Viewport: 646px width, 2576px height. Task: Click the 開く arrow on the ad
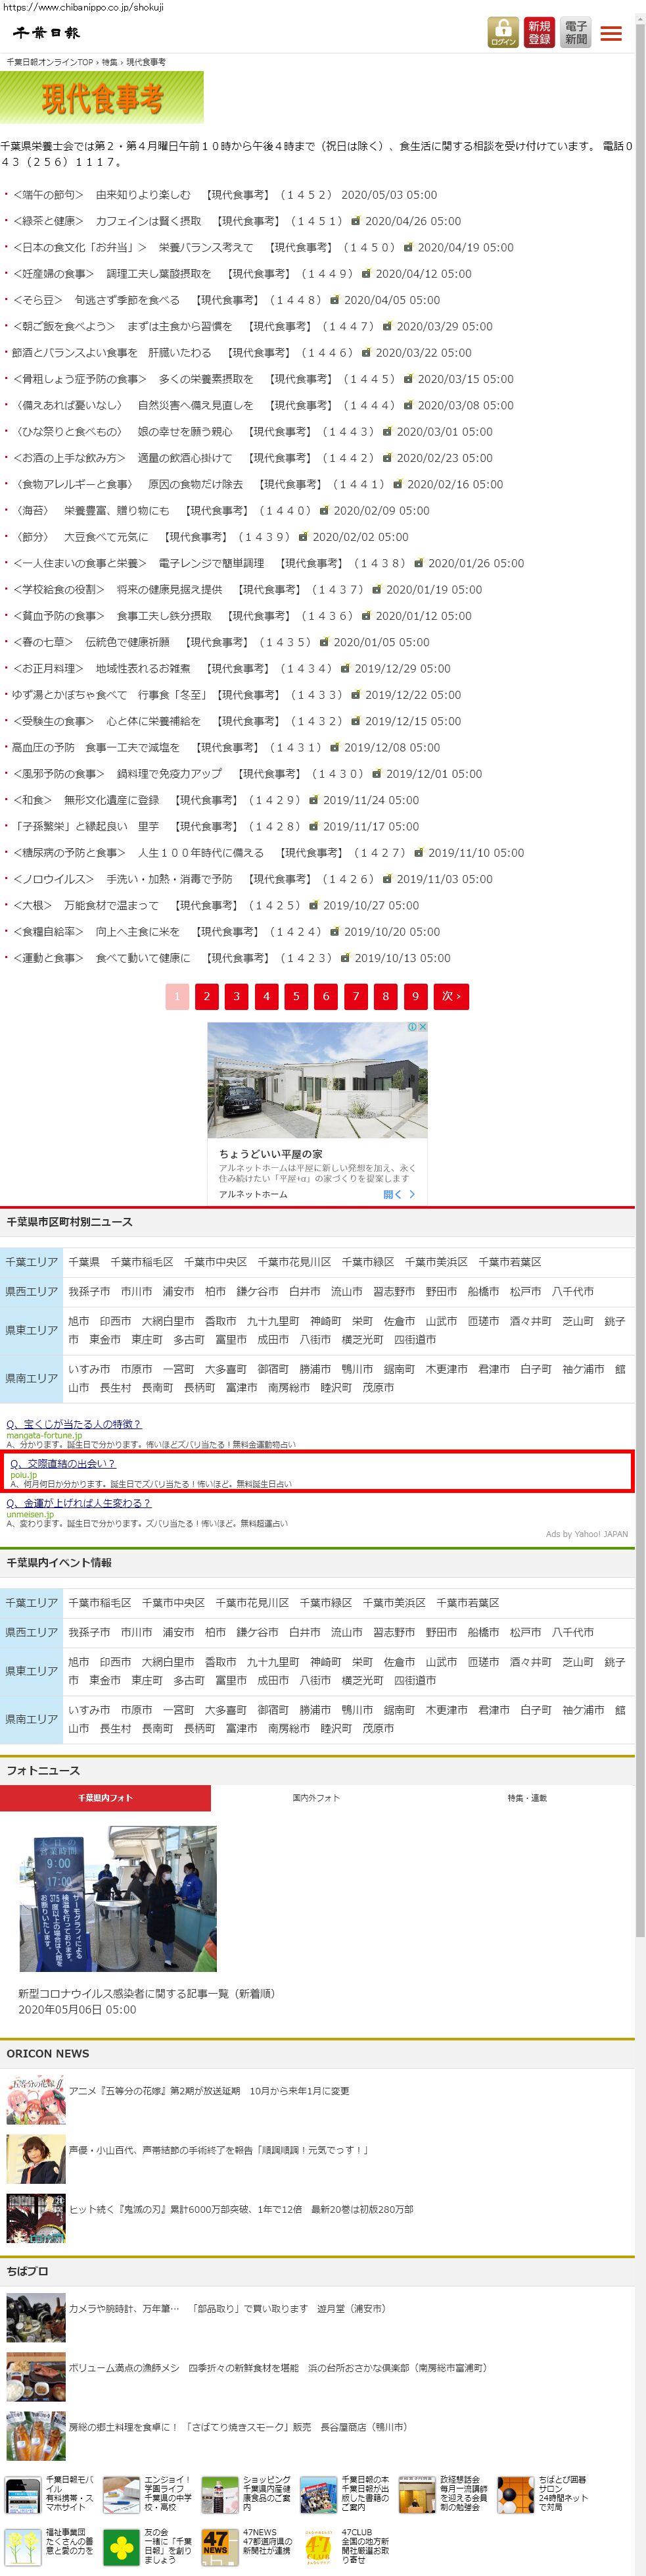[x=400, y=1194]
